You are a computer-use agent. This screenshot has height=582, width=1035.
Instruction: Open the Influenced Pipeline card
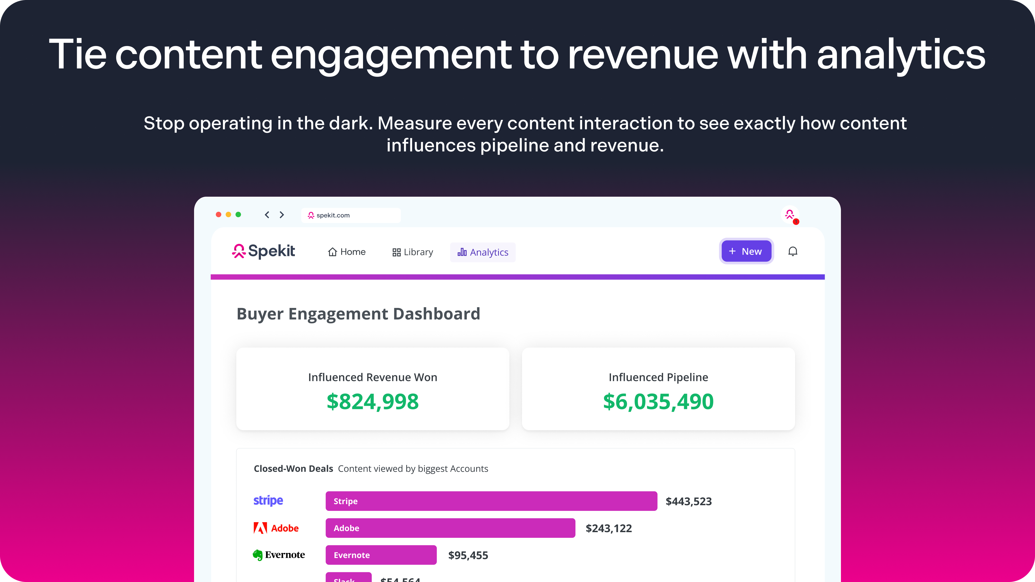coord(658,389)
